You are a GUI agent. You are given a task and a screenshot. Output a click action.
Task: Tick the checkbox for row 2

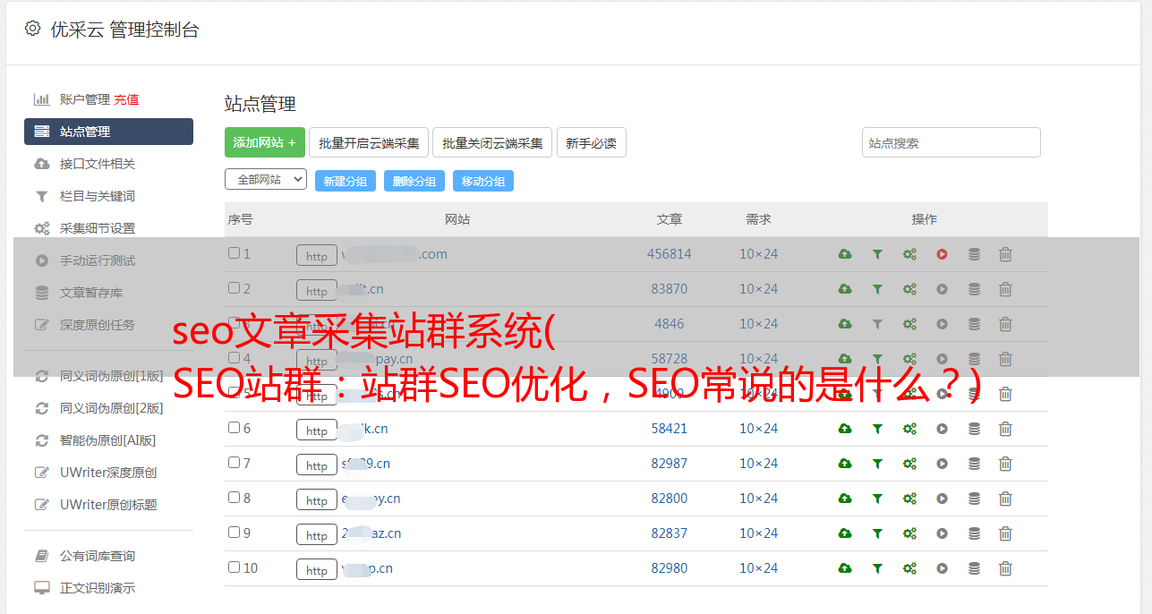point(234,288)
